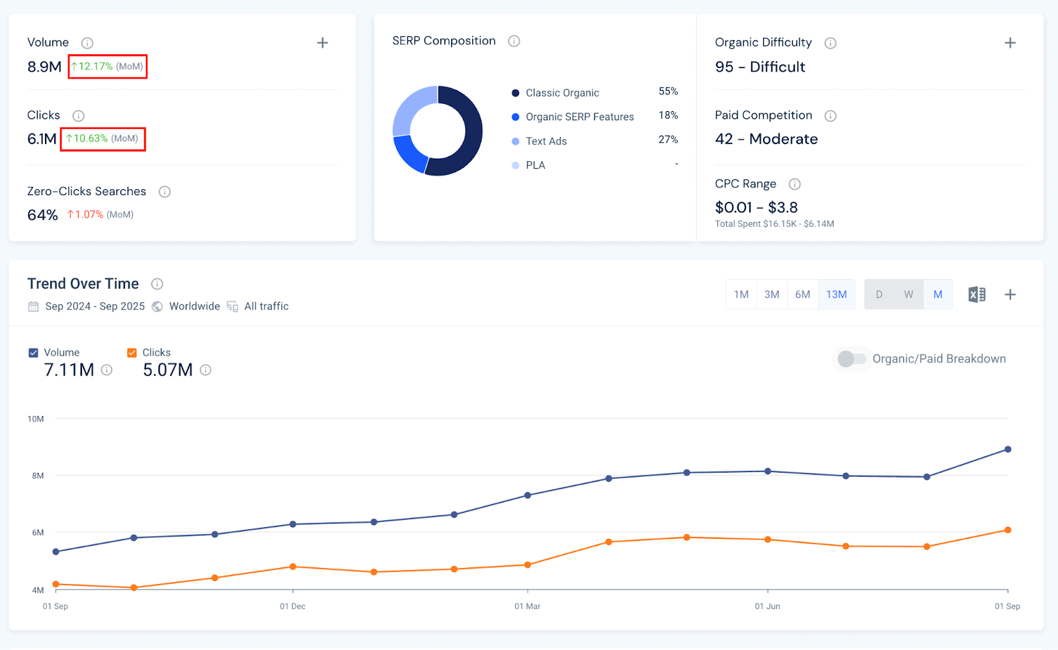Click the plus icon on the Volume card

322,42
